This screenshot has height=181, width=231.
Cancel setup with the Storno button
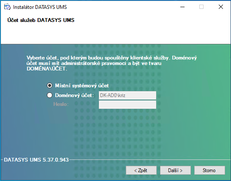(209, 170)
